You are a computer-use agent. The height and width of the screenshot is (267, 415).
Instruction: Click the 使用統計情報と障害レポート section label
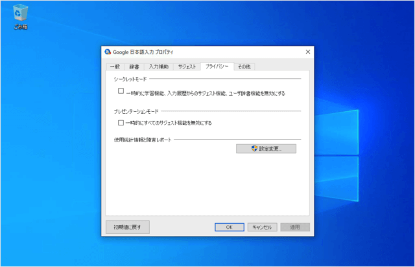point(143,140)
